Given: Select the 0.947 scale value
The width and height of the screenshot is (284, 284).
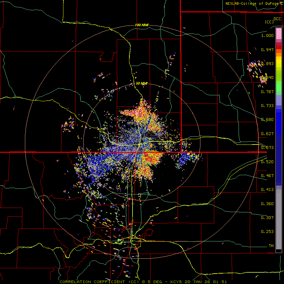Looking at the screenshot, I should tap(267, 50).
